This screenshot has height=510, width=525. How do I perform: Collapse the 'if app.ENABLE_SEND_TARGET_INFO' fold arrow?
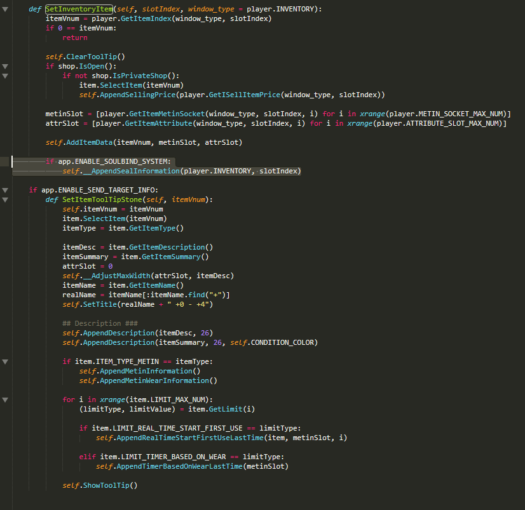pyautogui.click(x=5, y=190)
